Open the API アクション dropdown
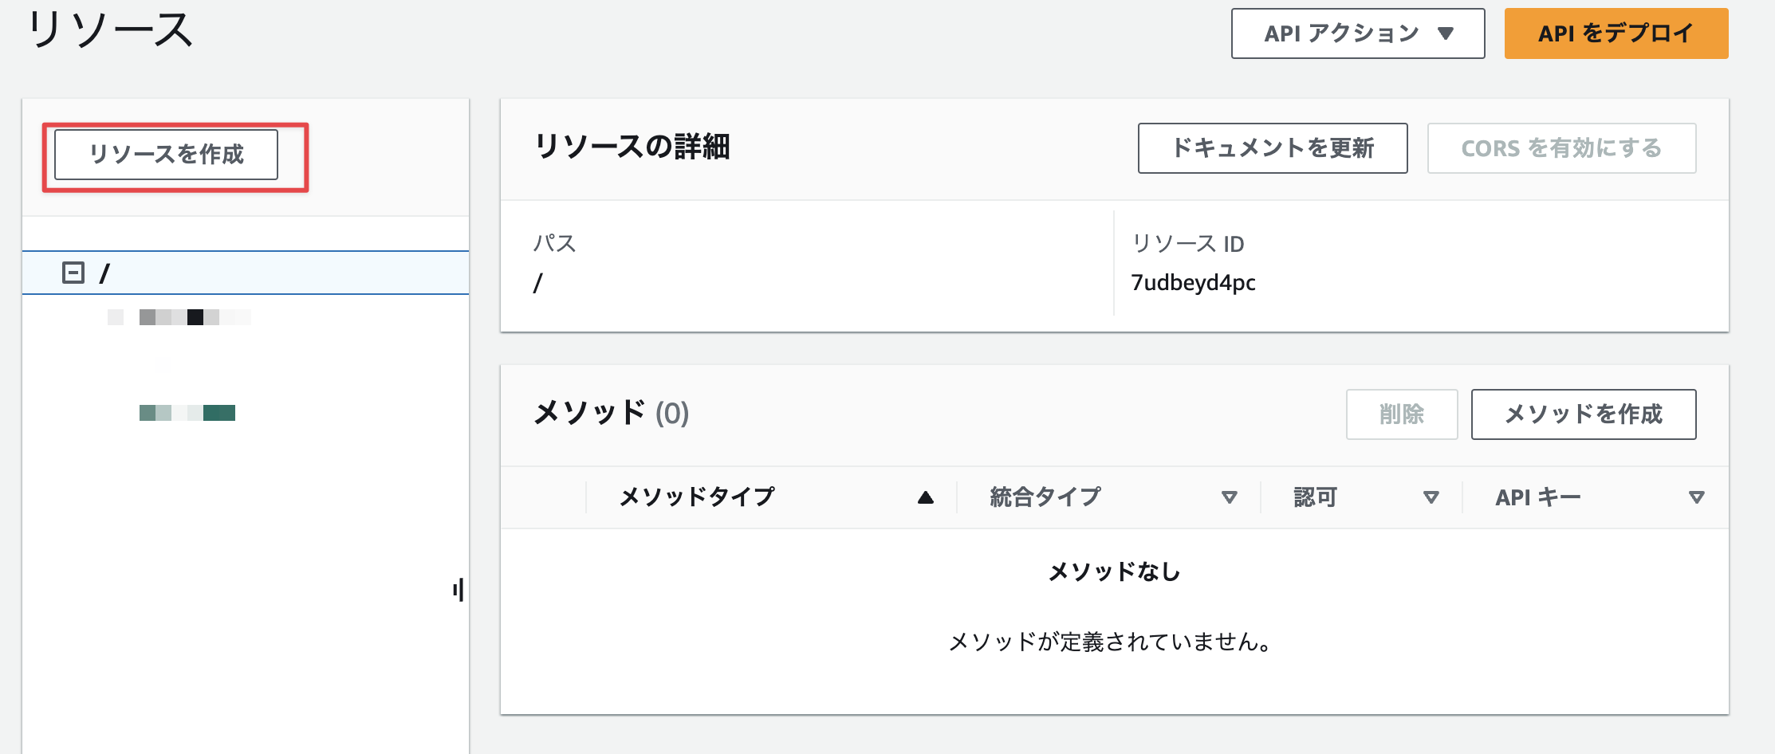This screenshot has width=1775, height=754. click(x=1358, y=33)
